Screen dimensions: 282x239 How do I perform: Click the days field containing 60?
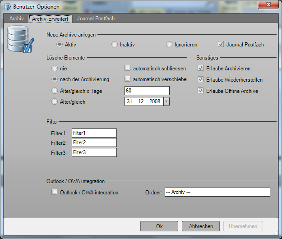point(147,91)
